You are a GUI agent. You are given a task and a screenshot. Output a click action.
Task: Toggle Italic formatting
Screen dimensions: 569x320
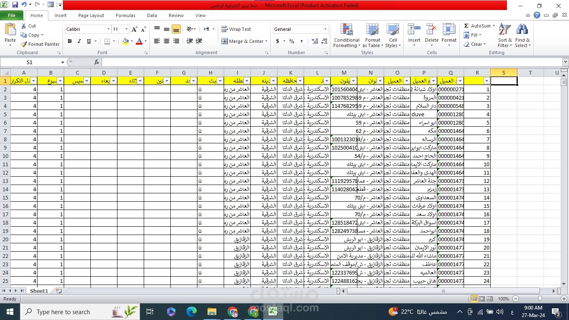coord(79,41)
